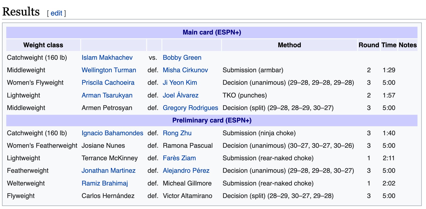Open Bobby Green fighter link
Viewport: 426px width, 209px height.
[x=182, y=58]
